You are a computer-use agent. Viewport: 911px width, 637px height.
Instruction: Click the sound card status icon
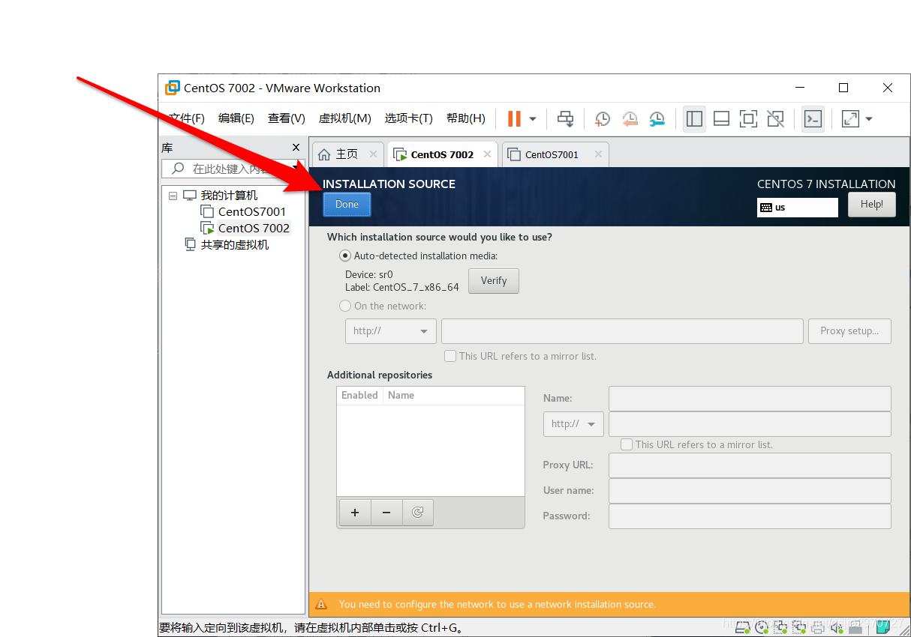[x=837, y=627]
